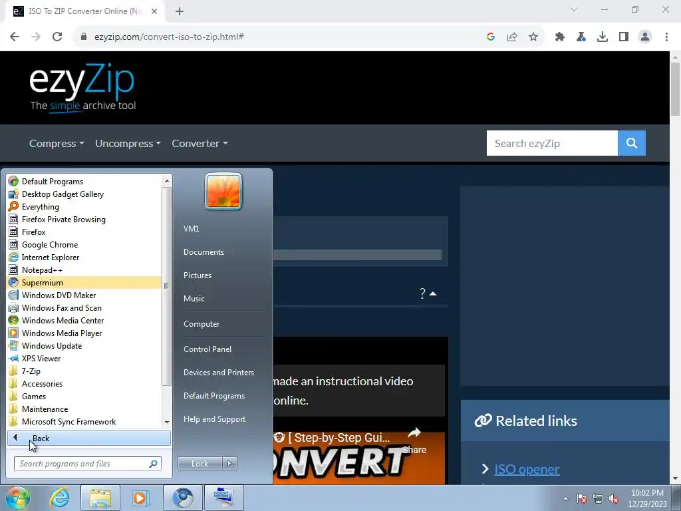Click the Lock button

(x=200, y=464)
